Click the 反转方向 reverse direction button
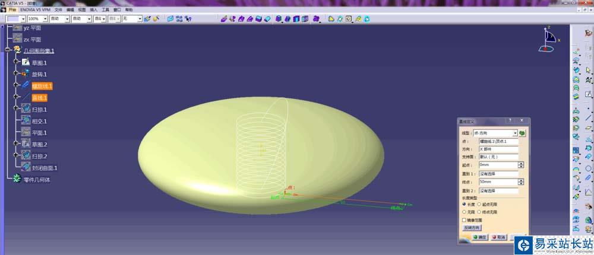The width and height of the screenshot is (594, 255). tap(472, 228)
